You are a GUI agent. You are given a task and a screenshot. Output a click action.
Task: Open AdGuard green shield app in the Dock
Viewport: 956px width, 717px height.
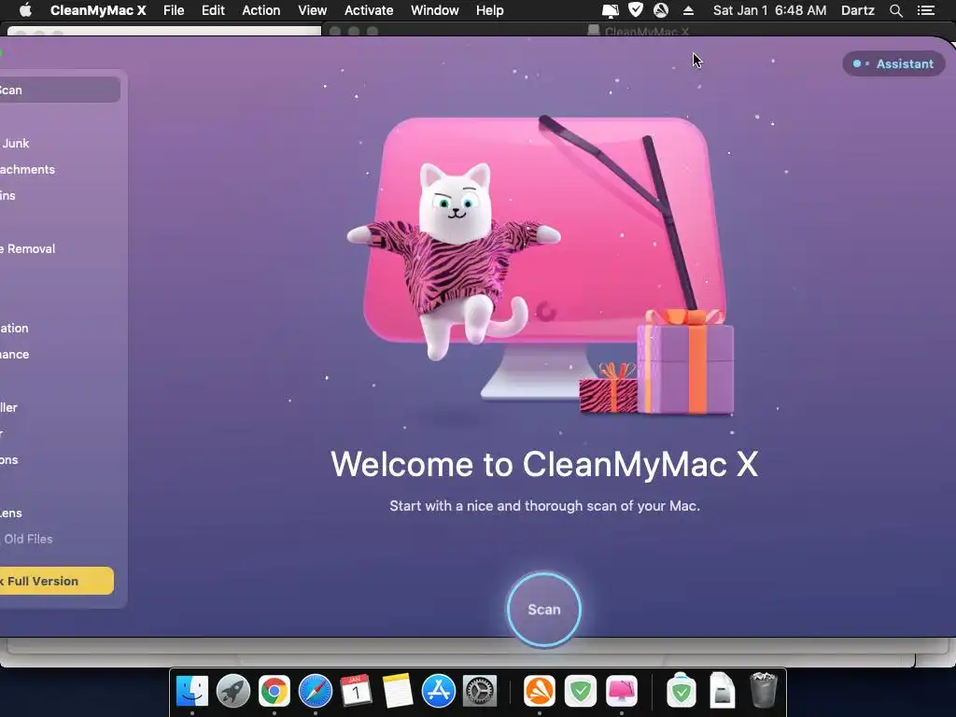pos(581,691)
